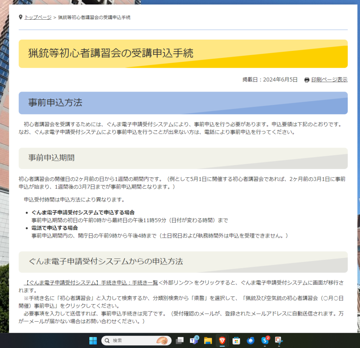This screenshot has width=360, height=348.
Task: Click the ぐんま電子申請受付システムからの申込方法 heading
Action: point(105,261)
